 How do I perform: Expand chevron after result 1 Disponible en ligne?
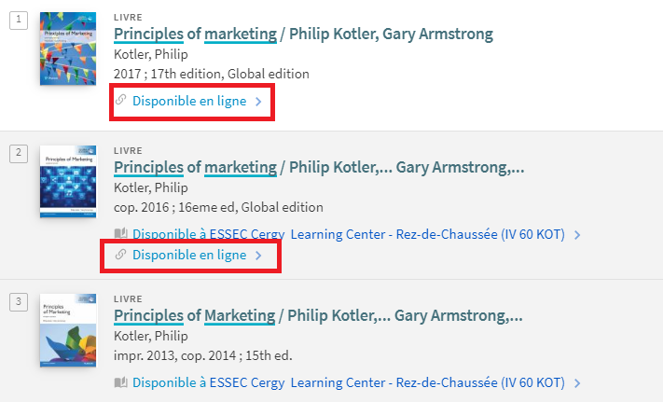(x=259, y=102)
